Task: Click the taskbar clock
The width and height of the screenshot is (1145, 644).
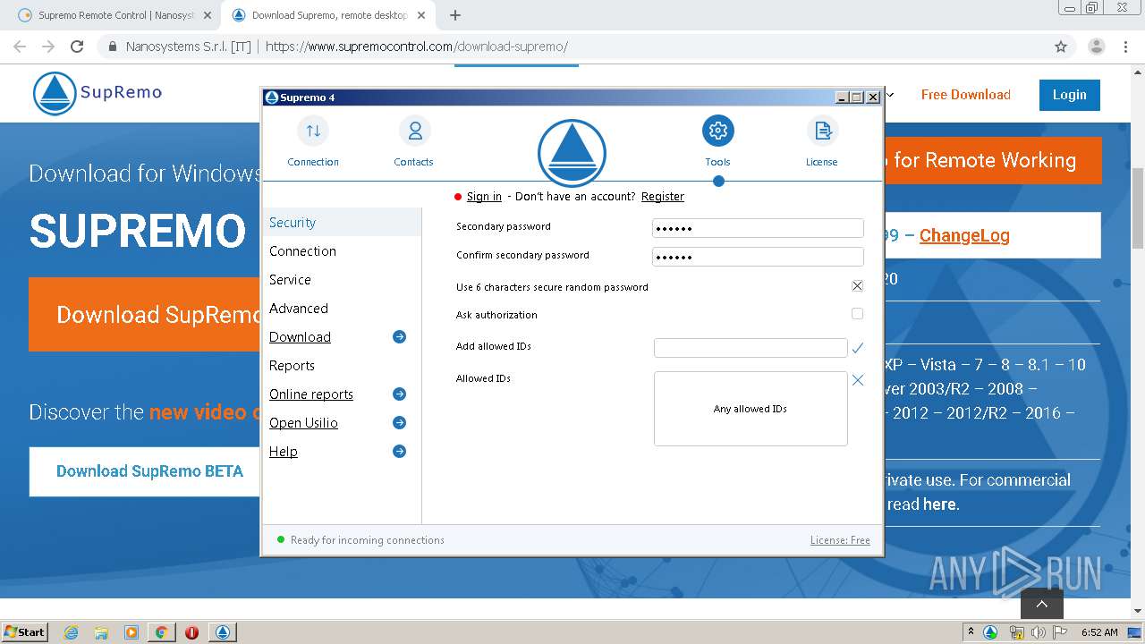Action: tap(1098, 632)
